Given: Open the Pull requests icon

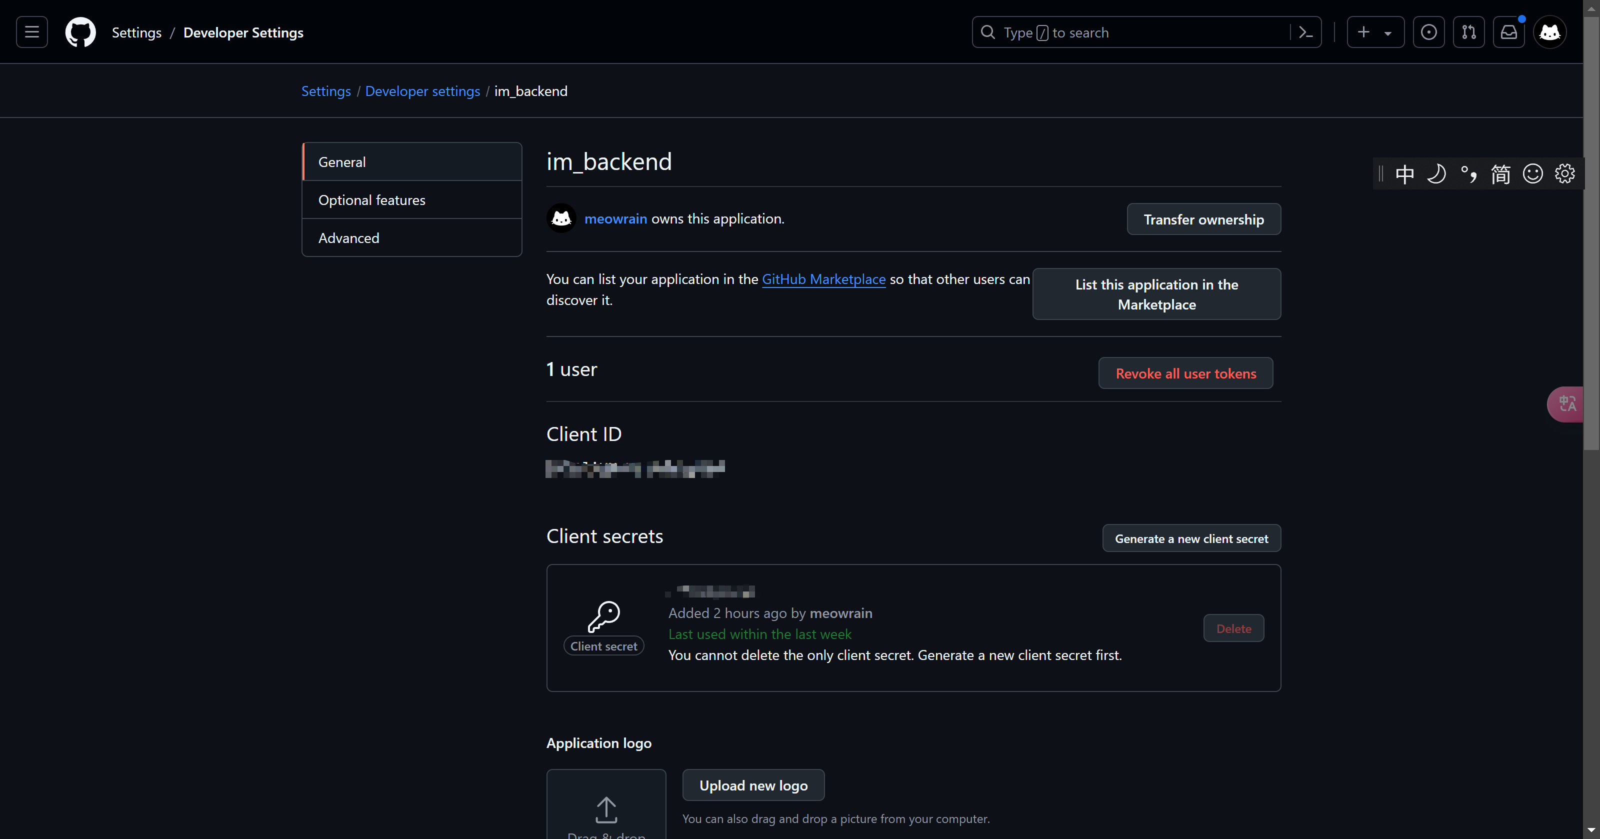Looking at the screenshot, I should pyautogui.click(x=1468, y=32).
